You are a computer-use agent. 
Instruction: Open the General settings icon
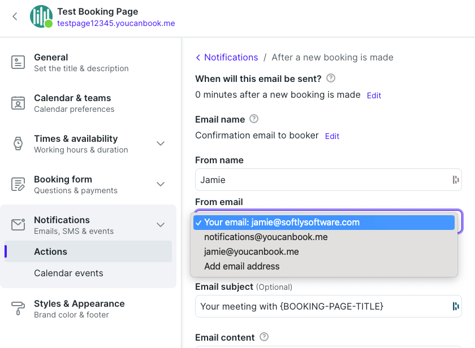coord(18,62)
